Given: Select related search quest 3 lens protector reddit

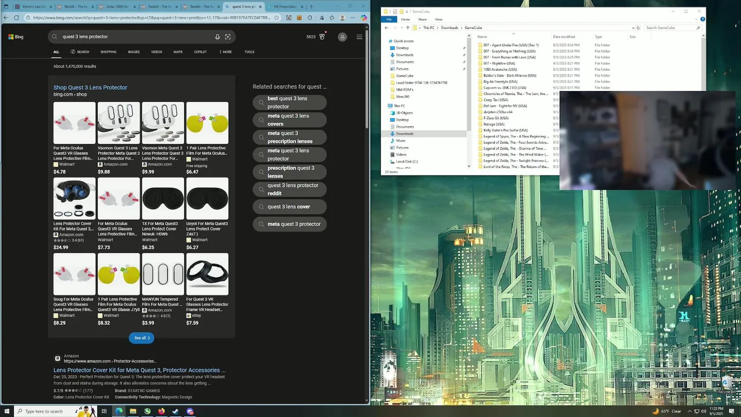Looking at the screenshot, I should [x=289, y=189].
